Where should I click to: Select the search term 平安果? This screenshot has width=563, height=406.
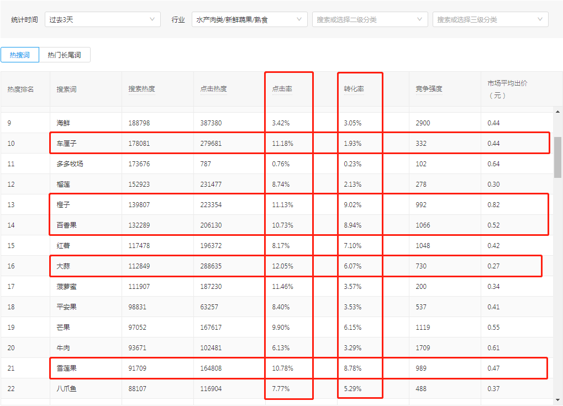pyautogui.click(x=66, y=307)
